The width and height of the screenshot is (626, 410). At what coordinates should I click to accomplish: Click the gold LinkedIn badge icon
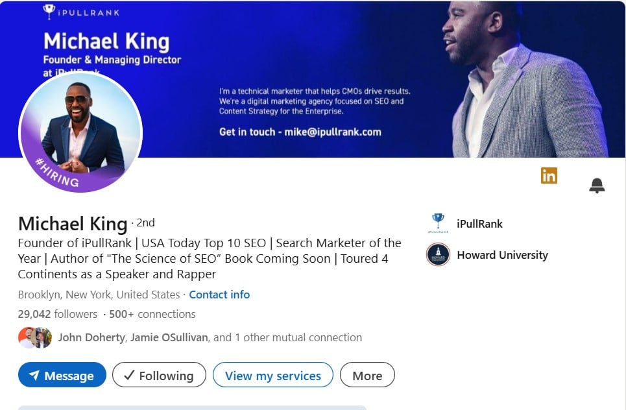coord(549,175)
